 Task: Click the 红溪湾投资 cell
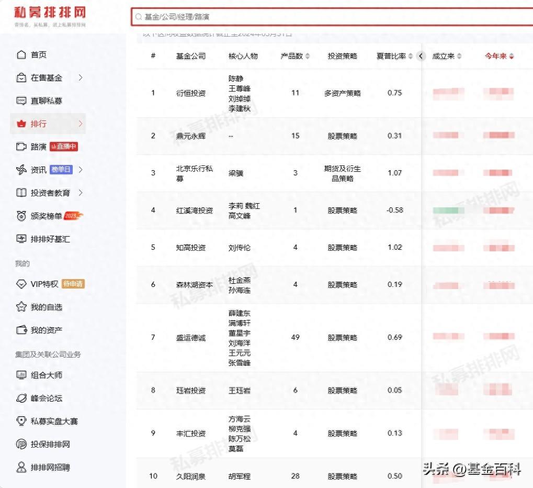(x=195, y=210)
